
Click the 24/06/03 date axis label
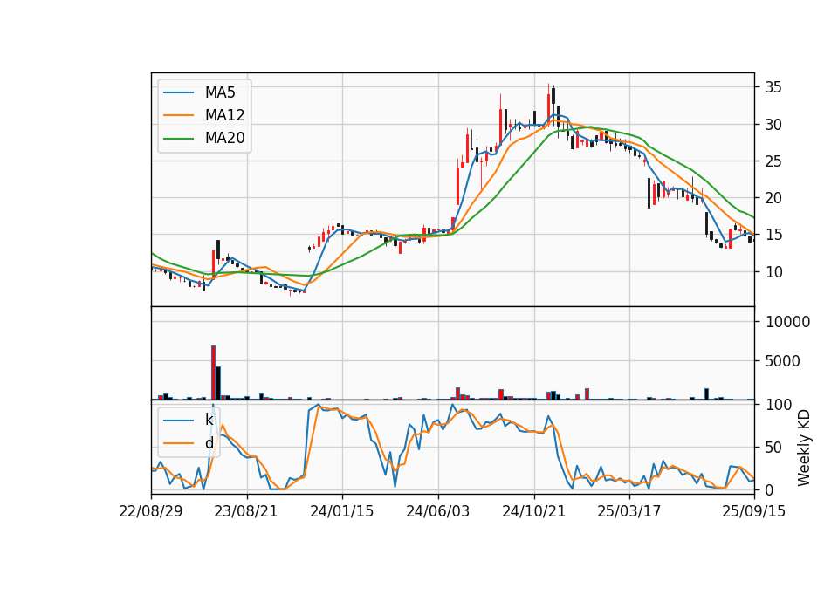pyautogui.click(x=437, y=511)
